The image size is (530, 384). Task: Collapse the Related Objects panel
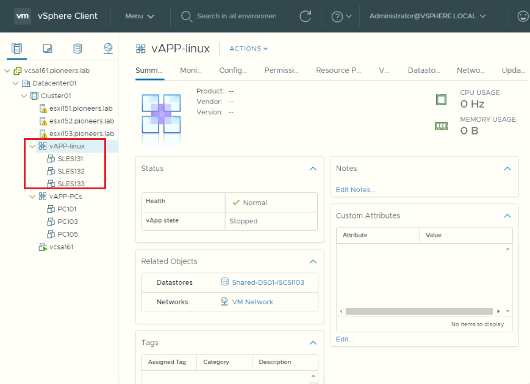[x=313, y=262]
